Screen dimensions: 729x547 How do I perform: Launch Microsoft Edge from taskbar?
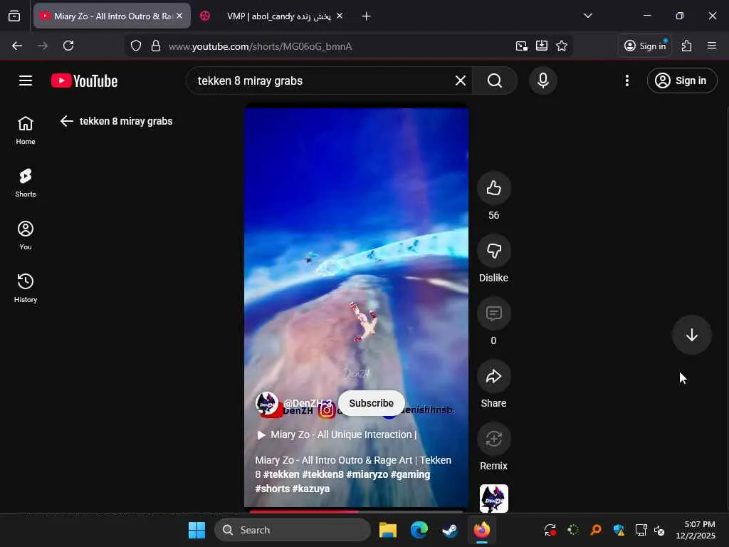[419, 530]
